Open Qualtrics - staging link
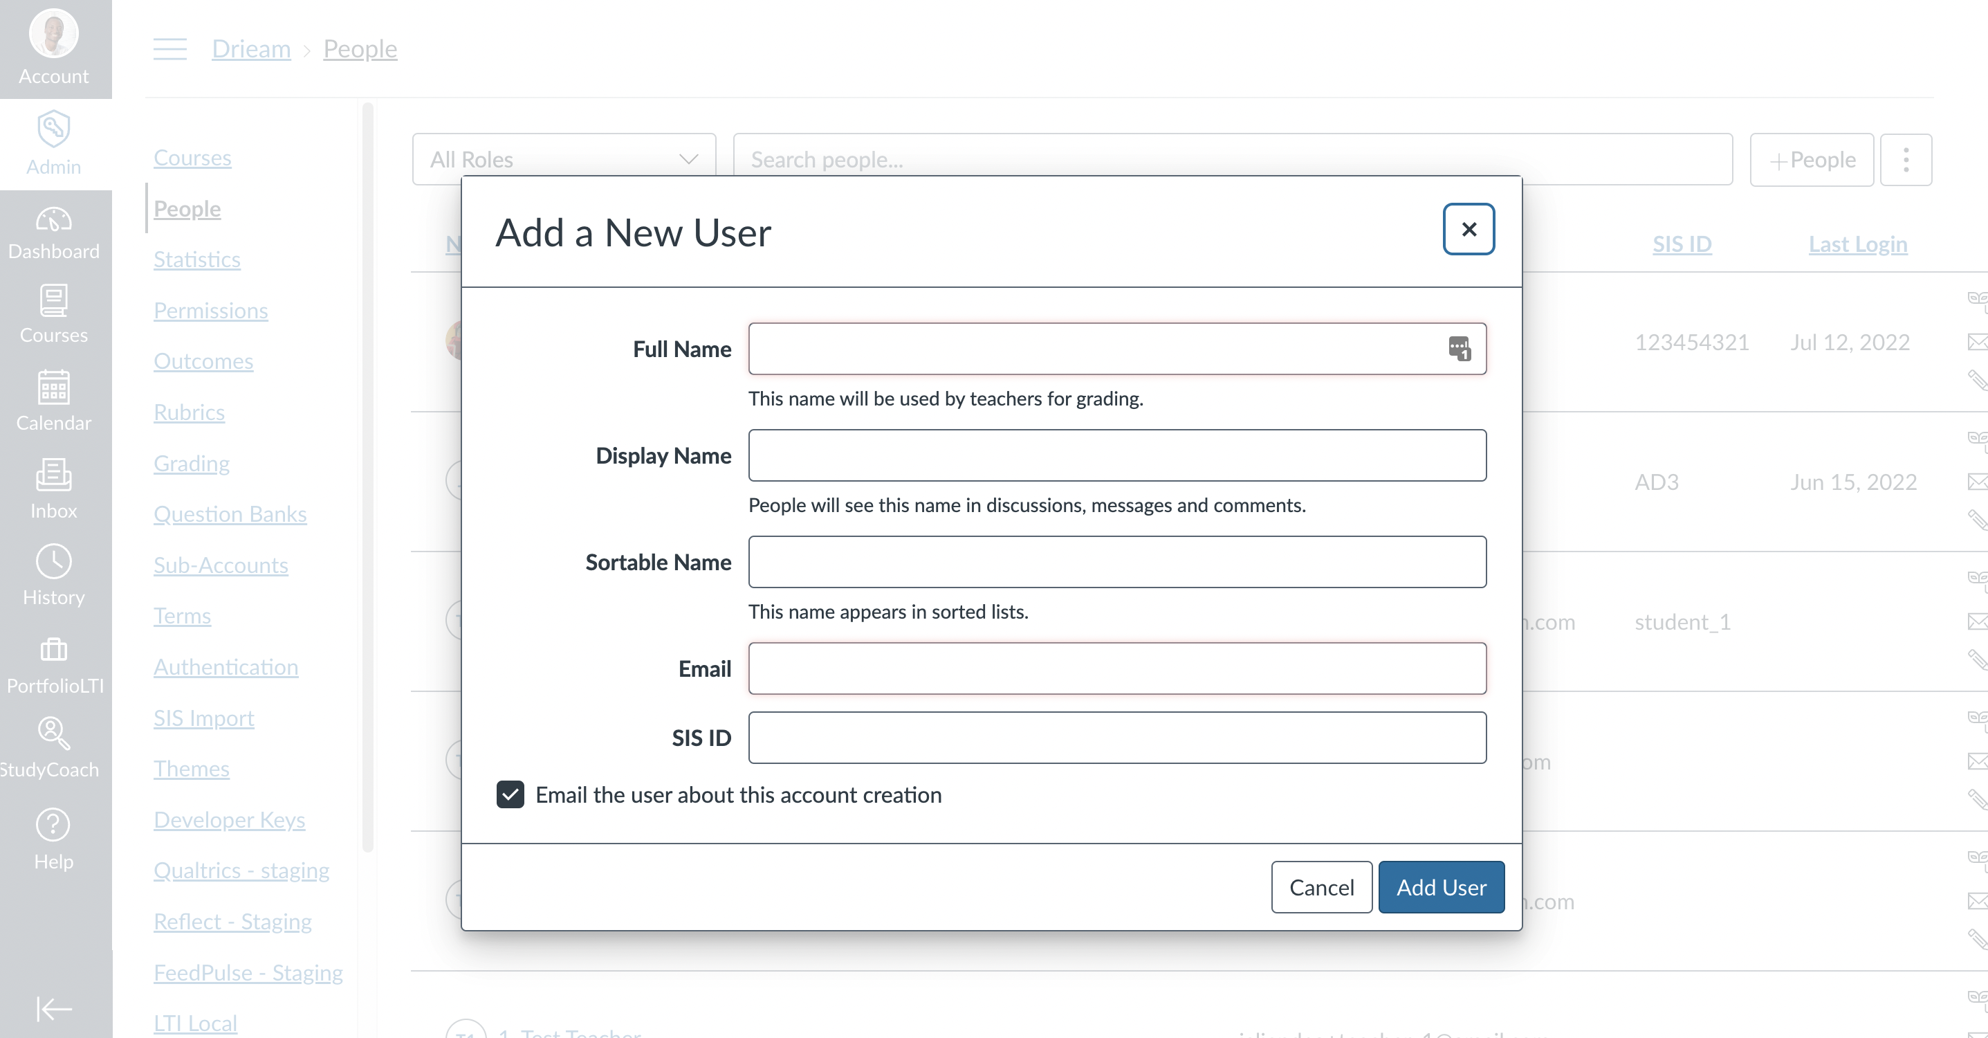 (241, 871)
